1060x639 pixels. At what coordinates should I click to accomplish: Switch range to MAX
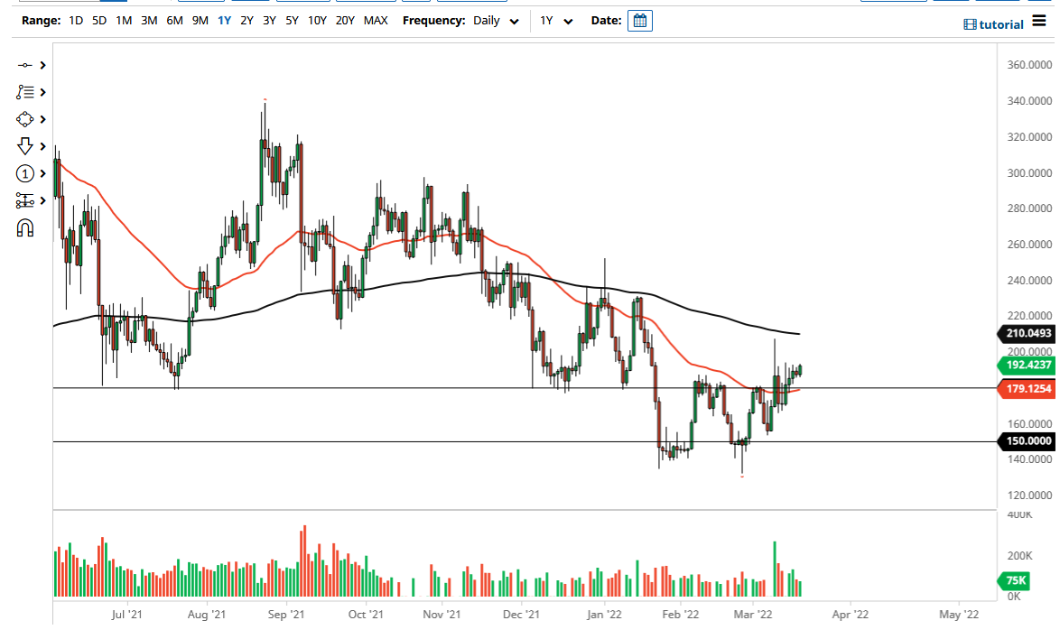click(376, 19)
